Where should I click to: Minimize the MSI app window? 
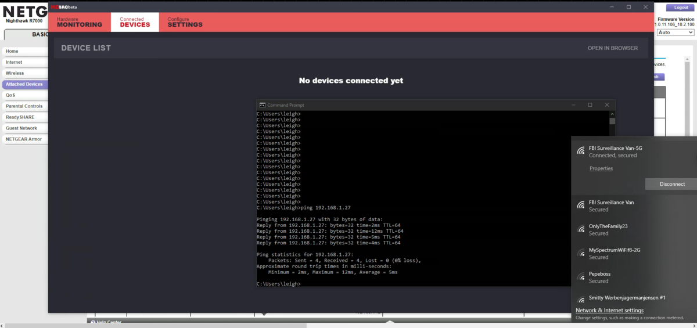pyautogui.click(x=611, y=7)
